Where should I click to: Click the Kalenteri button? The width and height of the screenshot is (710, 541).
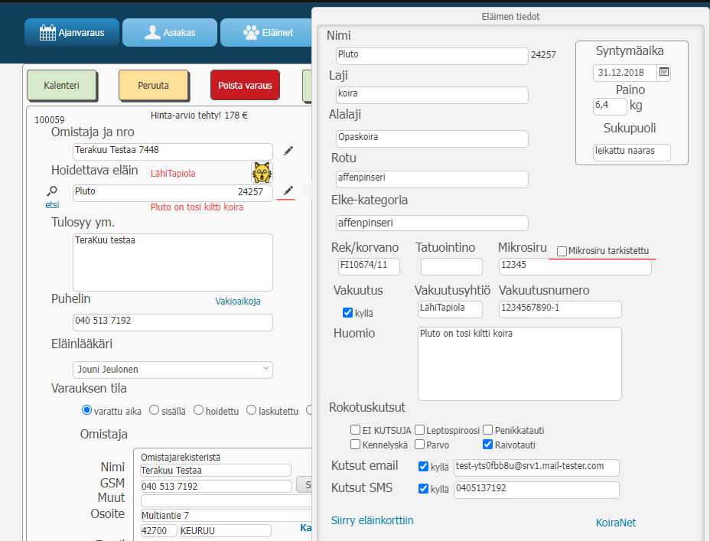pos(61,85)
